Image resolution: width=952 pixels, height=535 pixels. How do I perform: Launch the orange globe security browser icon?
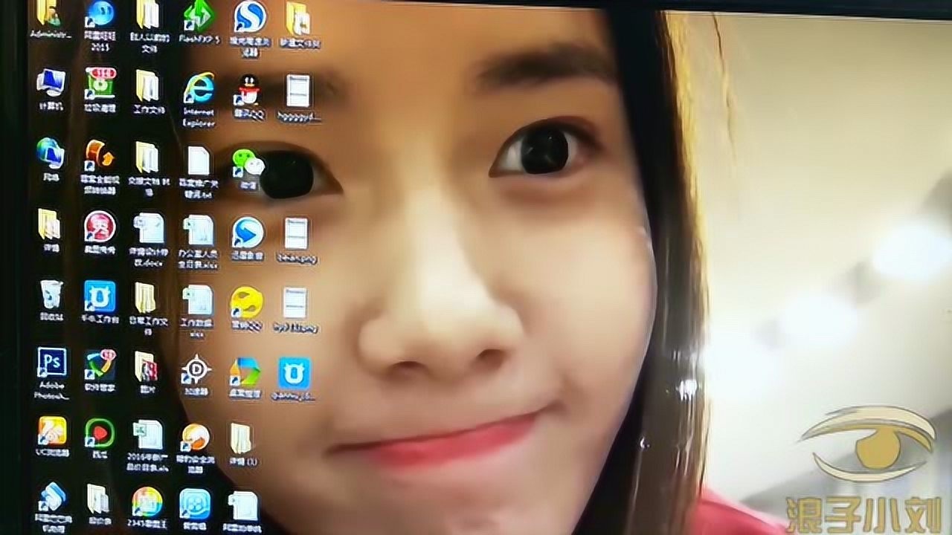point(196,438)
